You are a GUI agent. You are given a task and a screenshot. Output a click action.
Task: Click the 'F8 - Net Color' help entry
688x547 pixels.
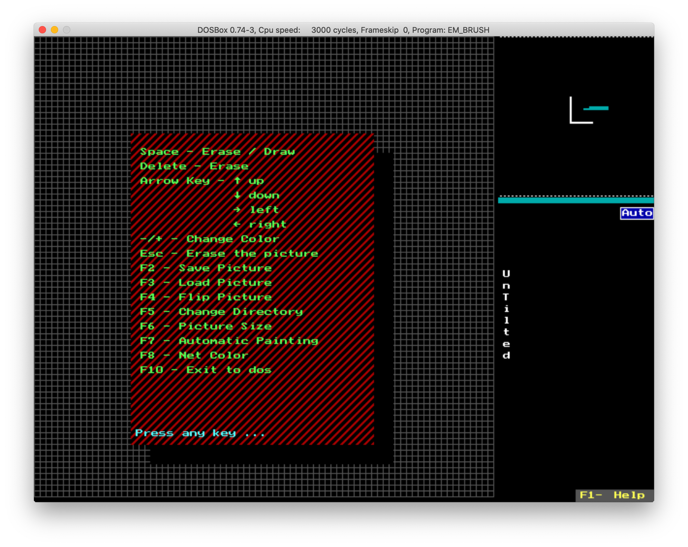tap(194, 355)
